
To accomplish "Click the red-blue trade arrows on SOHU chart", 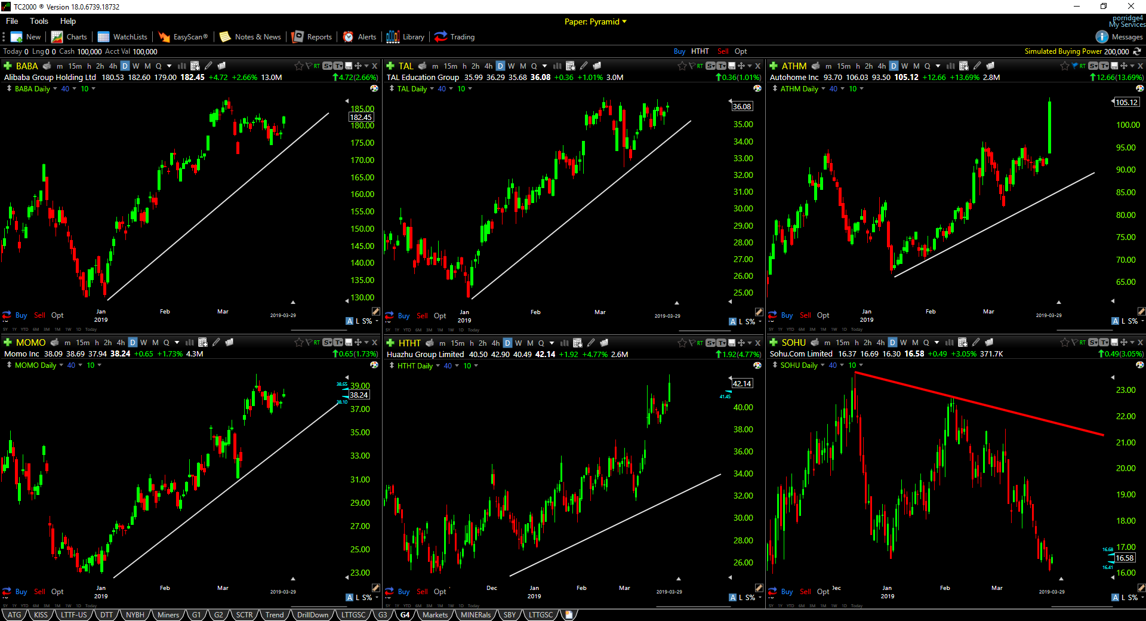I will coord(773,592).
